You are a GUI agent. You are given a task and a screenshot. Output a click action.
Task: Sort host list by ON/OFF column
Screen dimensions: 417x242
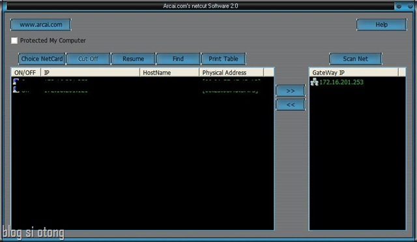coord(26,72)
